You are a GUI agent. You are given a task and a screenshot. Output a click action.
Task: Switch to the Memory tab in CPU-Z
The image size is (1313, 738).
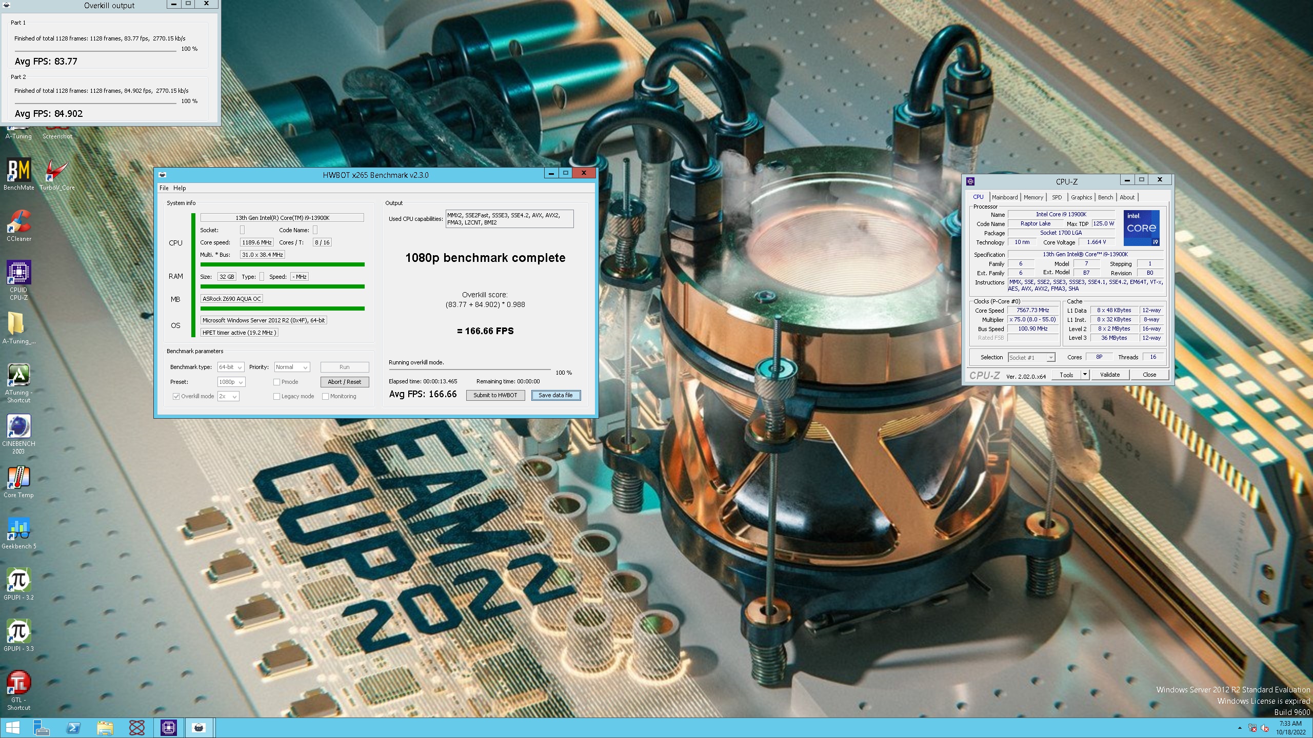[x=1033, y=197]
